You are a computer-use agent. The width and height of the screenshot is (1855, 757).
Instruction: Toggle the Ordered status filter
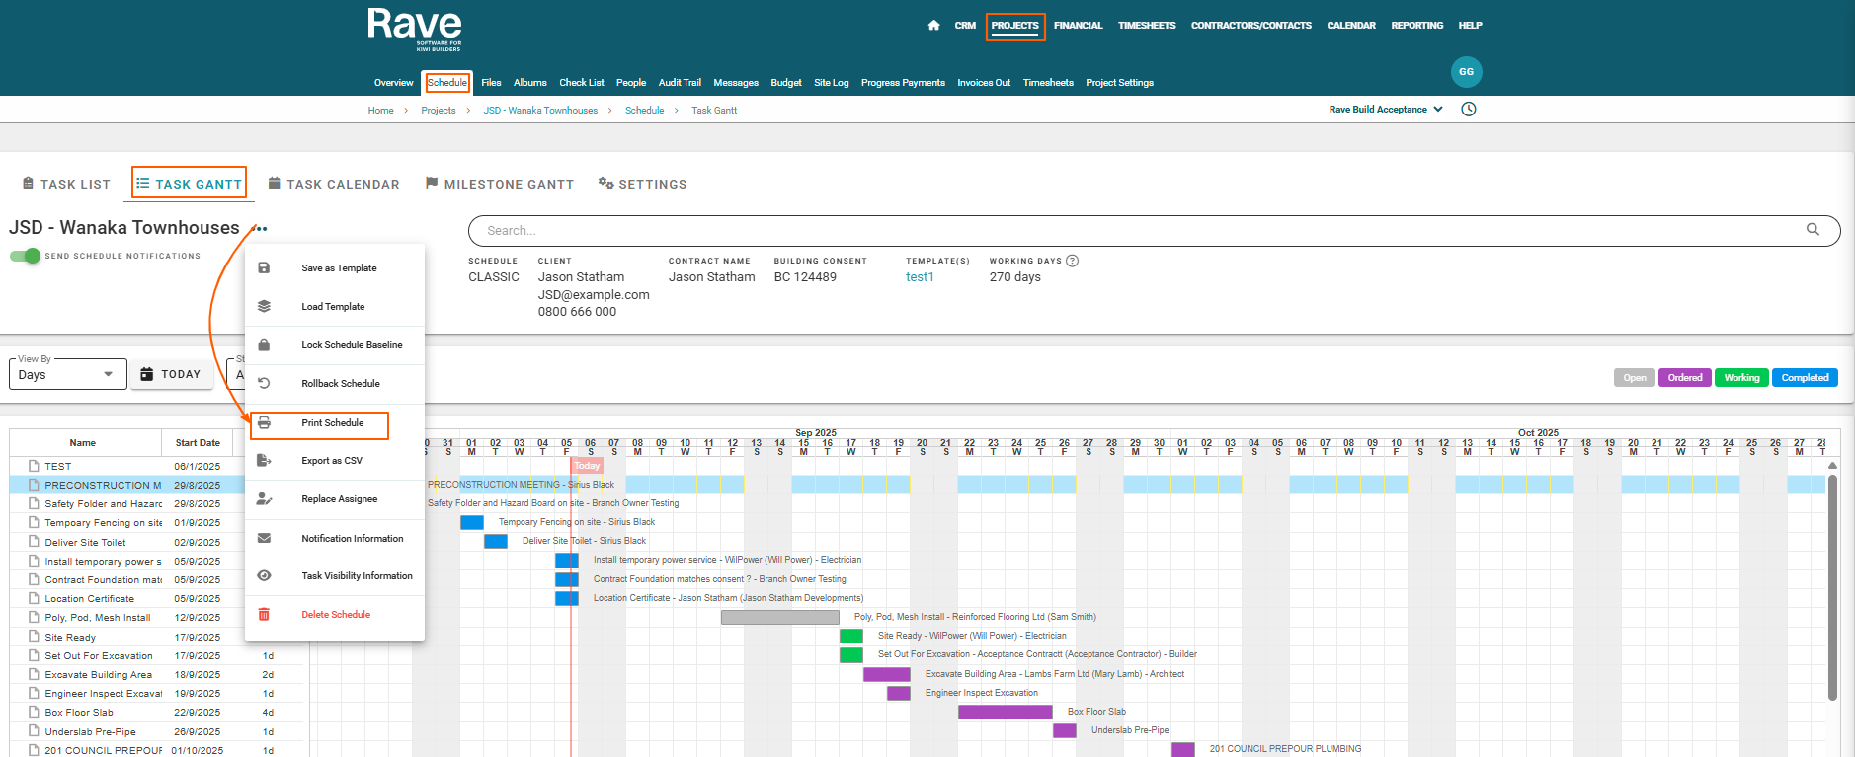click(x=1685, y=378)
